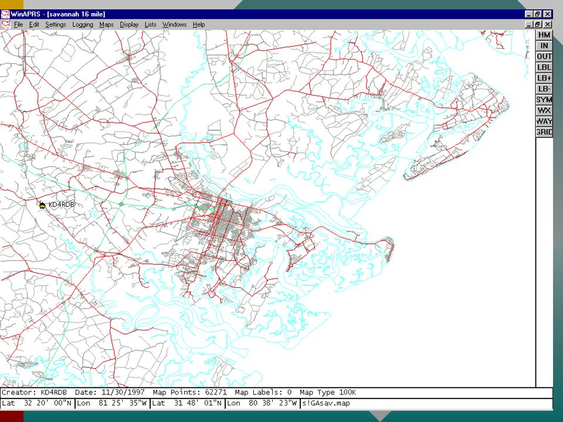Close the savannah 16 mile map window
The image size is (563, 422).
coord(547,25)
